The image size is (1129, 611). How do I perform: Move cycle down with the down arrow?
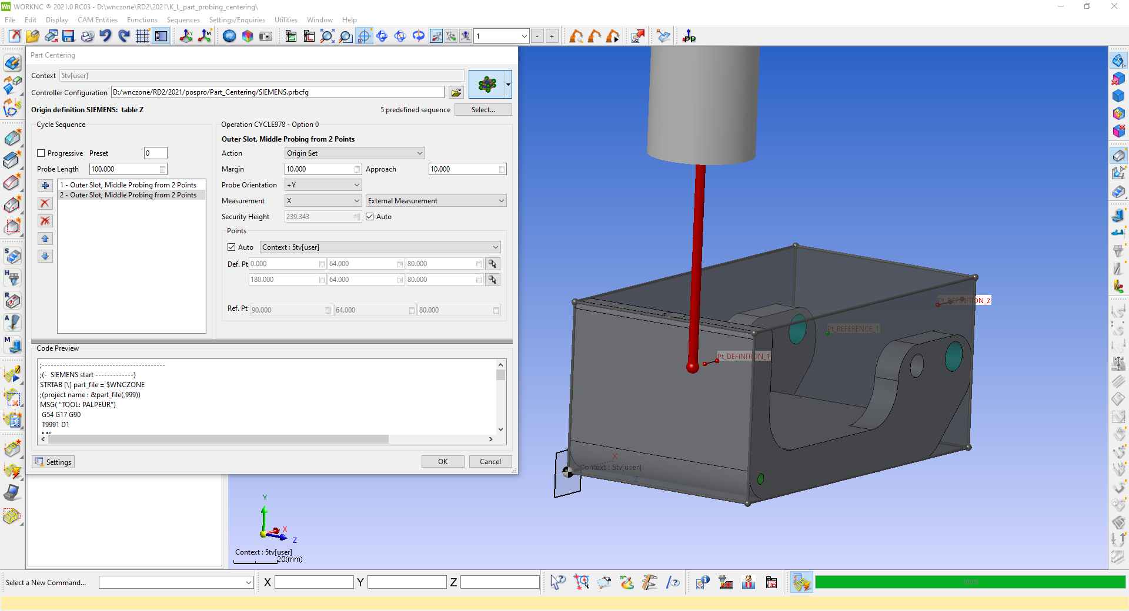pyautogui.click(x=45, y=256)
